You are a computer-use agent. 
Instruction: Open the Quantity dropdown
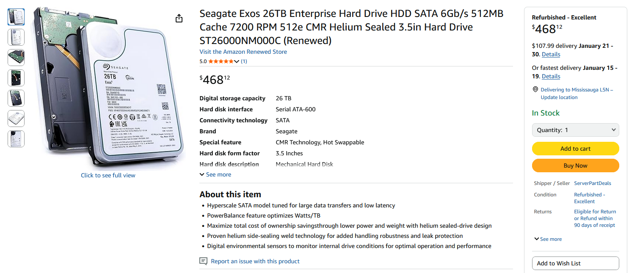pyautogui.click(x=575, y=130)
